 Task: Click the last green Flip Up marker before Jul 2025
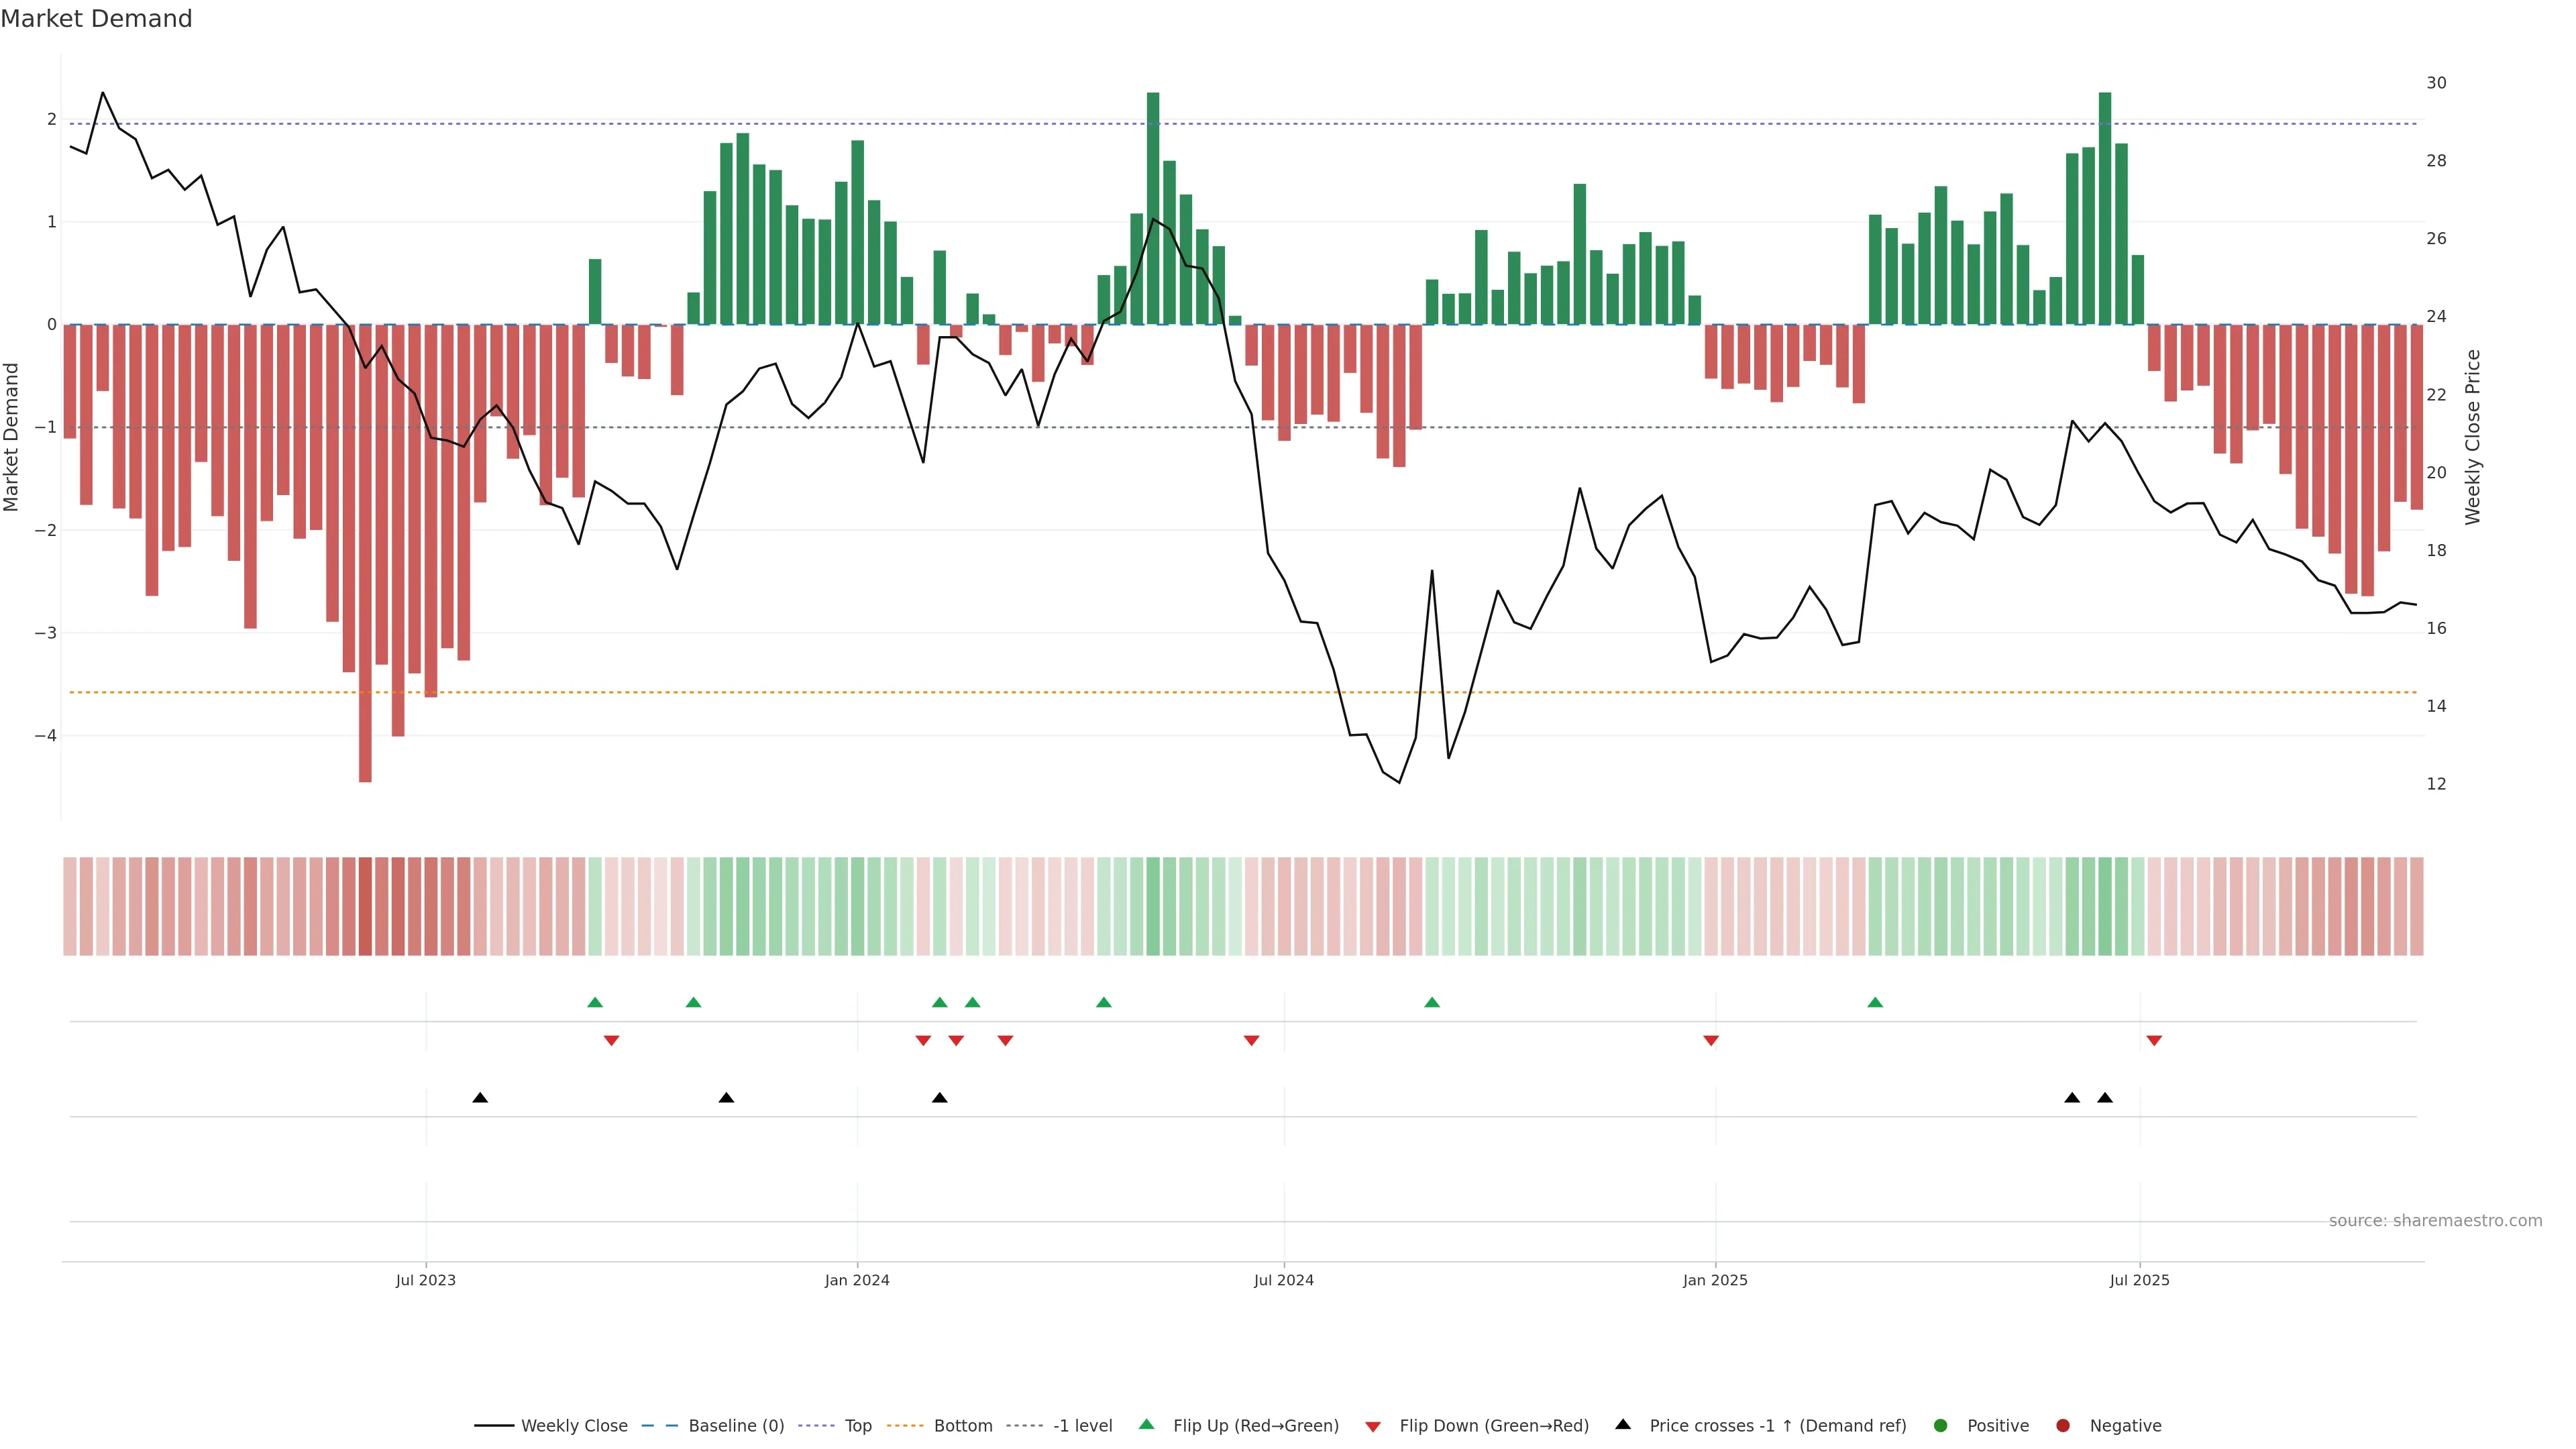coord(1875,1002)
